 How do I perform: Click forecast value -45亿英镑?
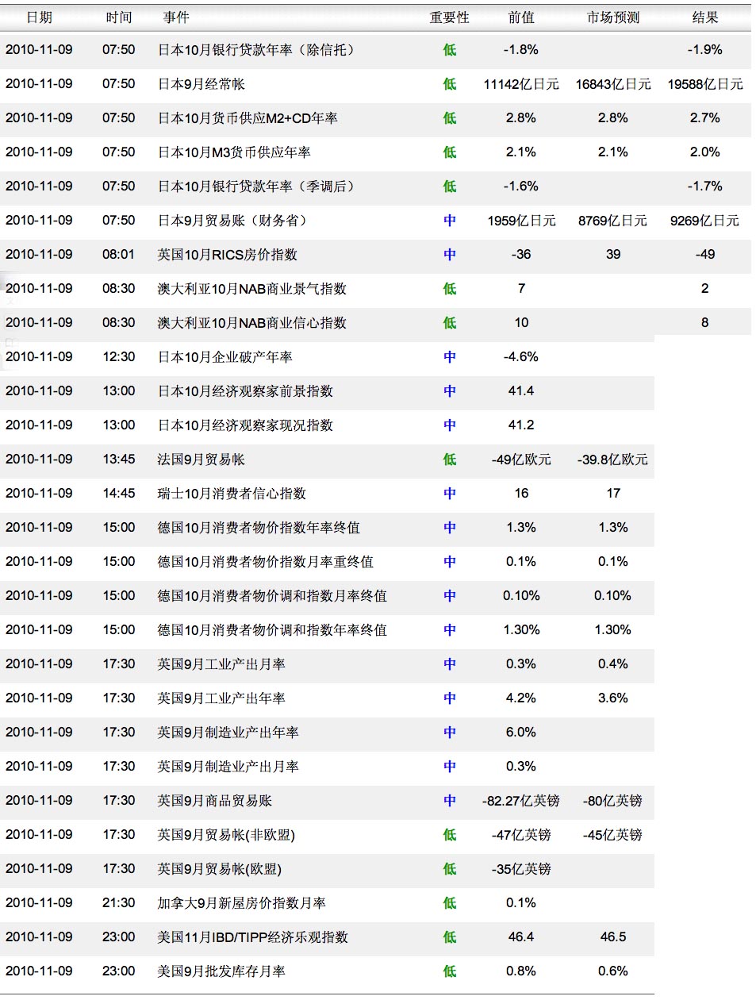pos(613,835)
